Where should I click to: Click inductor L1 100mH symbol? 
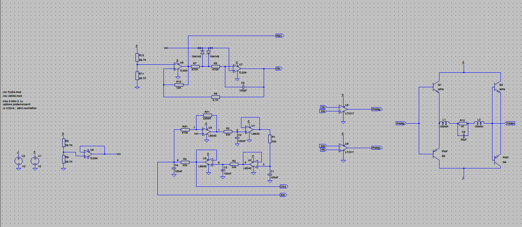click(444, 123)
